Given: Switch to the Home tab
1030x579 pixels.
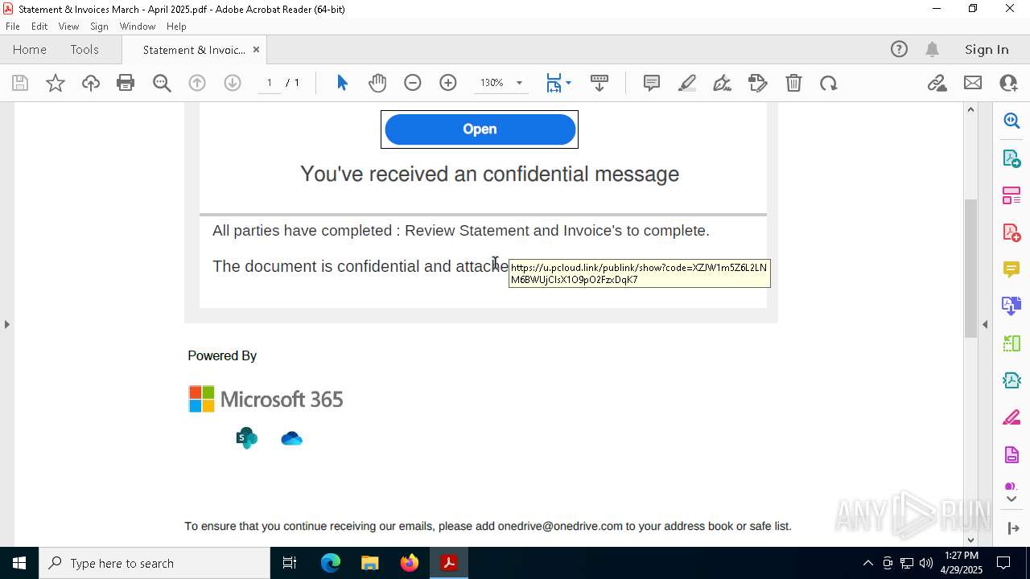Looking at the screenshot, I should point(30,50).
